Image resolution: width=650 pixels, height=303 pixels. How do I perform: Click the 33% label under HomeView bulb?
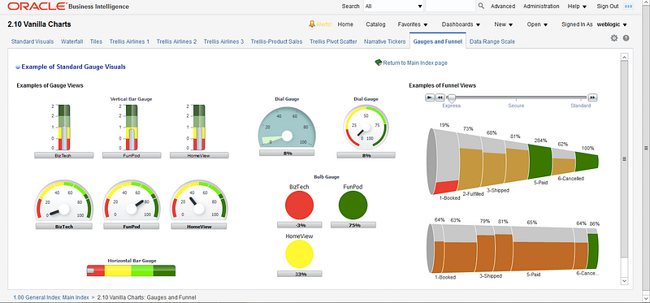pyautogui.click(x=299, y=274)
